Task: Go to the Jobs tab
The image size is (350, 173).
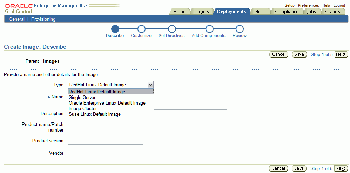Action: point(312,11)
